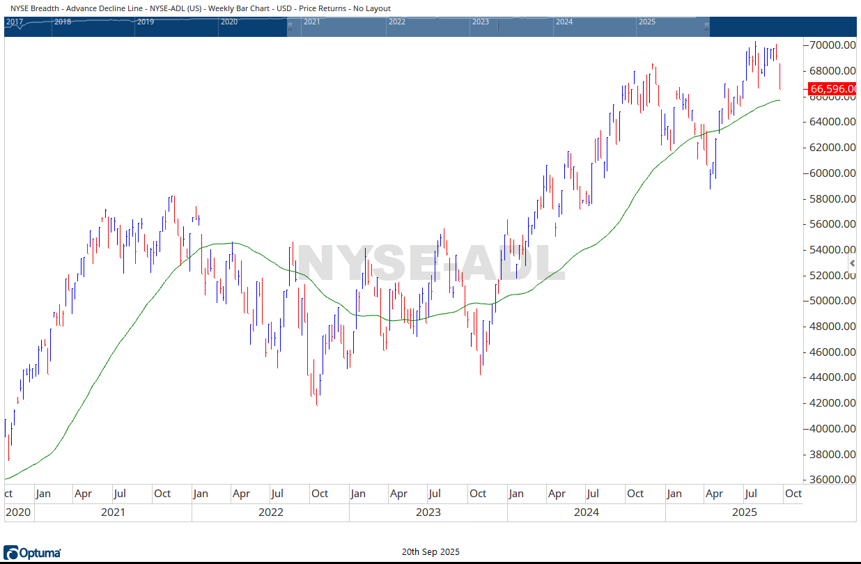Click the NYSE-ADL watermark in chart center

tap(430, 265)
